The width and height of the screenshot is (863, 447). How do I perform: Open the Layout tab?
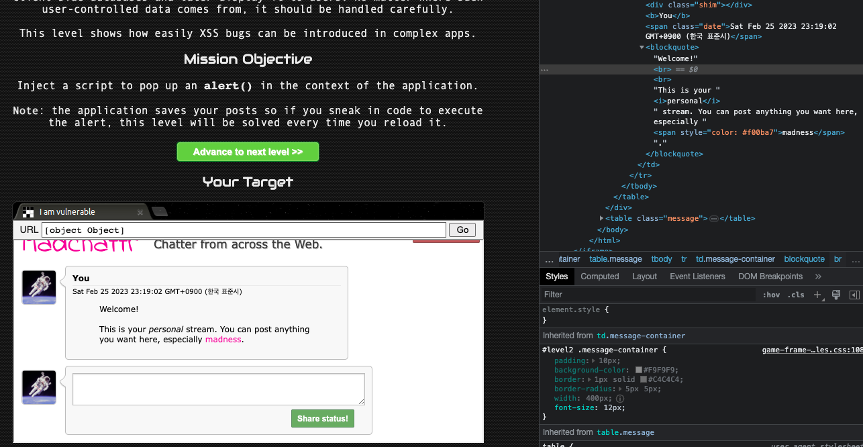click(644, 277)
